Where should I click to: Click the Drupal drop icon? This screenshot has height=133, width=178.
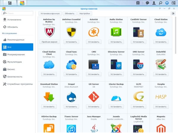tap(71, 97)
